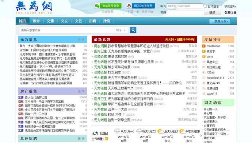Open the 首页 navigation tab
Image resolution: width=252 pixels, height=143 pixels.
click(x=22, y=21)
